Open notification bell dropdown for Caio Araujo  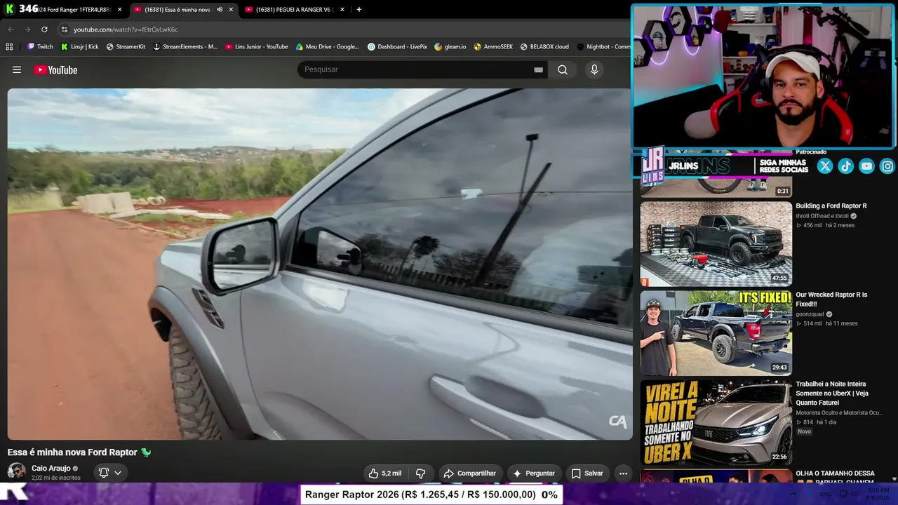tap(110, 473)
